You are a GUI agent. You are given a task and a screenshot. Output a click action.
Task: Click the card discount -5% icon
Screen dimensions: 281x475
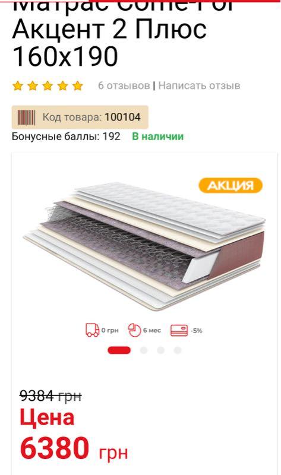pyautogui.click(x=179, y=330)
